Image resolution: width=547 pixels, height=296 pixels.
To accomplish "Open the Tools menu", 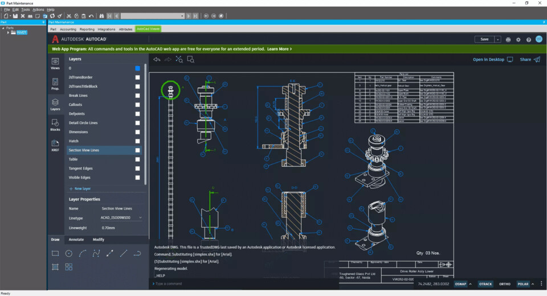I will (26, 10).
